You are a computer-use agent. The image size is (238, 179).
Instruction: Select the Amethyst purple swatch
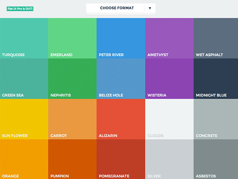click(169, 38)
